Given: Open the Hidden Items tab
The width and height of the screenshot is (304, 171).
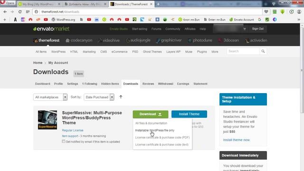Looking at the screenshot, I should pos(110,84).
